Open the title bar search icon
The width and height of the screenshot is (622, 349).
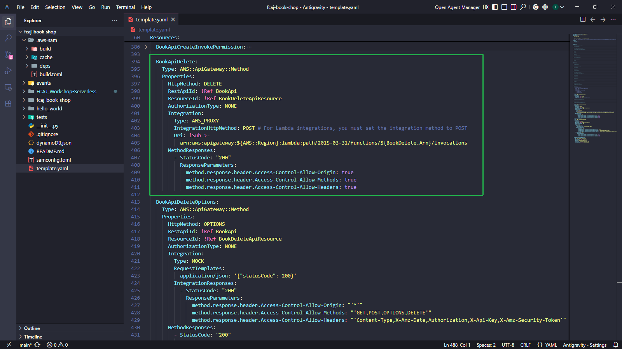pyautogui.click(x=523, y=7)
